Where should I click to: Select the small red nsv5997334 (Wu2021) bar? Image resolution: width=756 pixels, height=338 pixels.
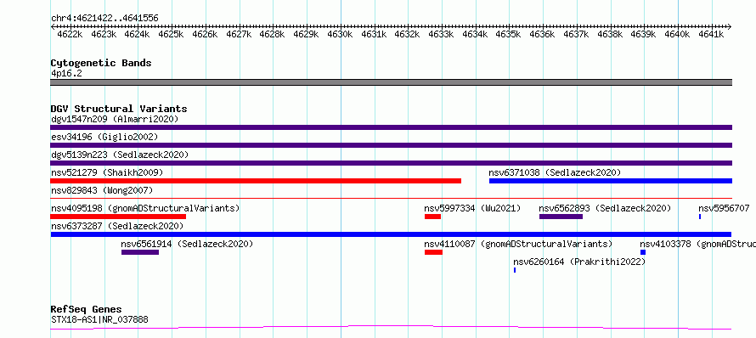point(432,217)
